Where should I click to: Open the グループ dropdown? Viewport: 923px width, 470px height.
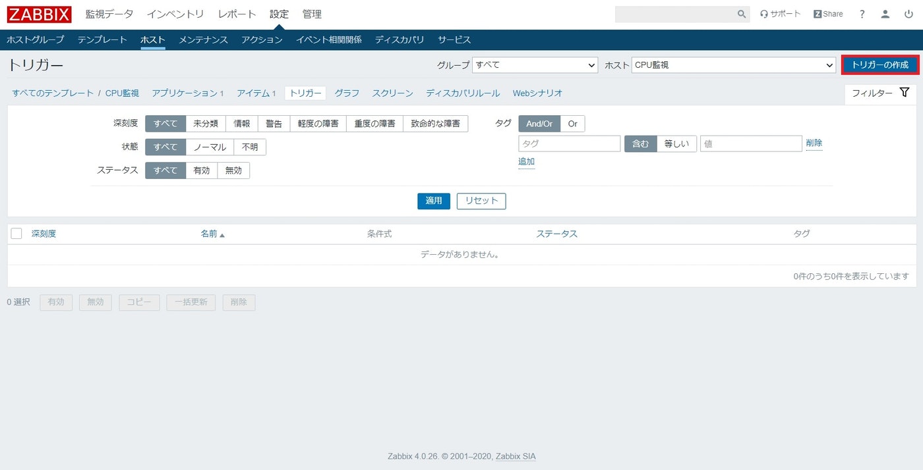point(534,65)
